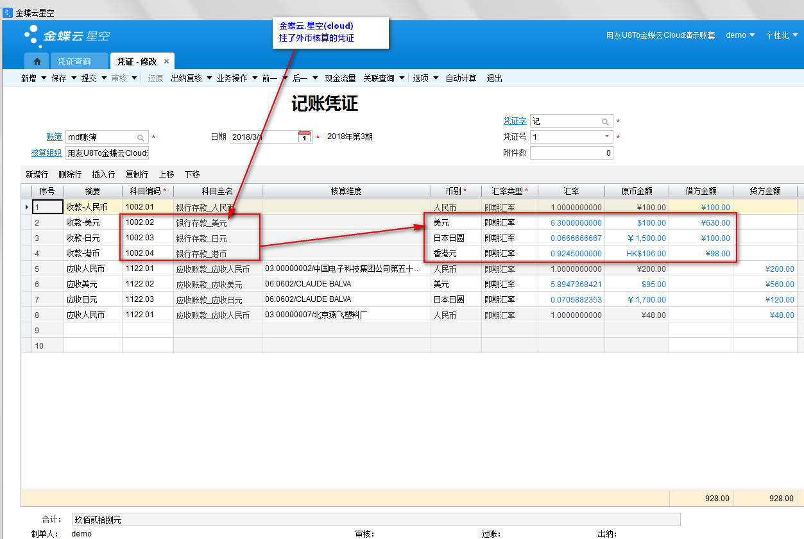Switch to the 凭证查询 tab
This screenshot has width=804, height=539.
(x=74, y=62)
